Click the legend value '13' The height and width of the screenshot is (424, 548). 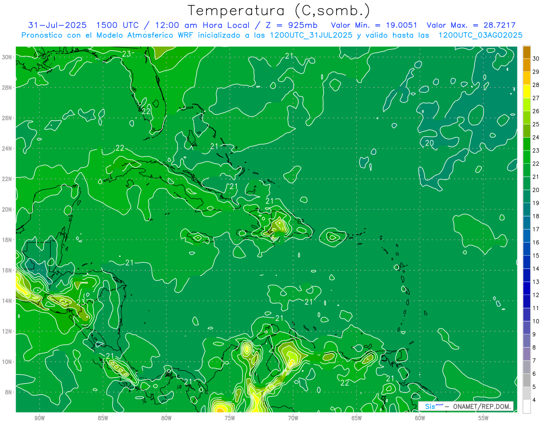tap(536, 282)
